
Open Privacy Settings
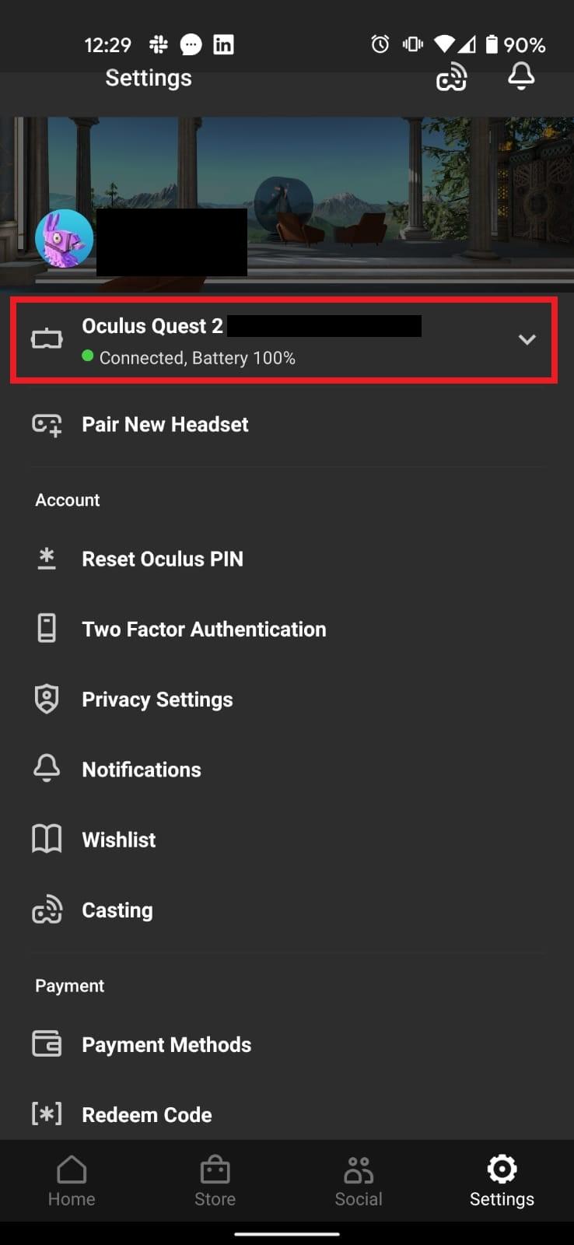157,700
